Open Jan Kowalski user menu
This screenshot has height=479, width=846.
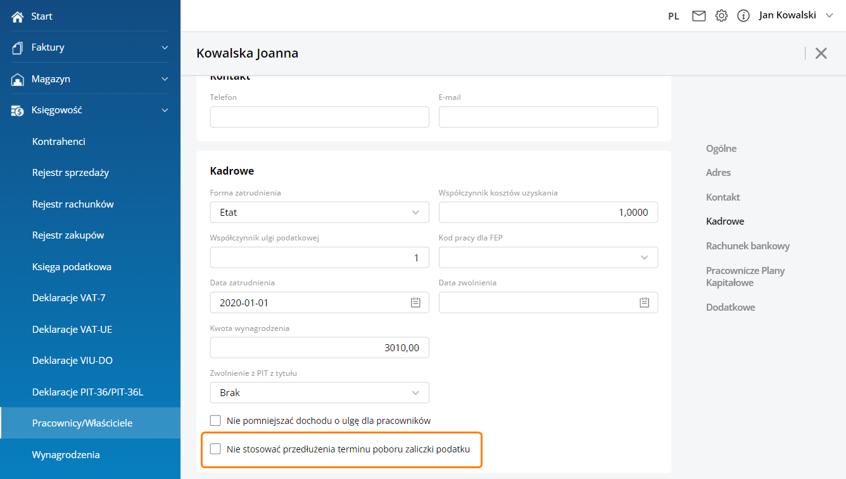[x=795, y=16]
